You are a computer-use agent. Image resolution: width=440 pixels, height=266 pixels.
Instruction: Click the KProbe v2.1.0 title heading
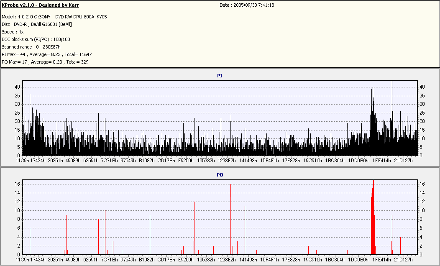40,5
